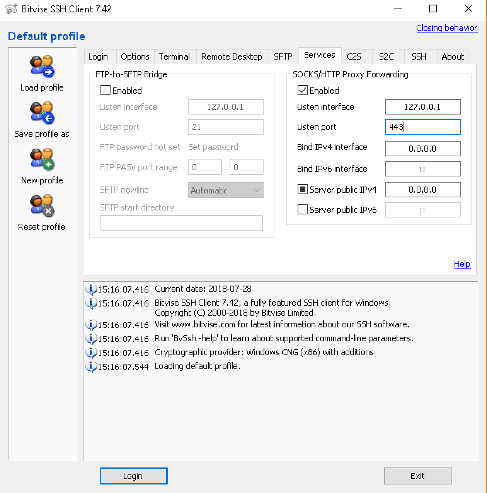
Task: Click the Save profile as icon
Action: pos(42,113)
